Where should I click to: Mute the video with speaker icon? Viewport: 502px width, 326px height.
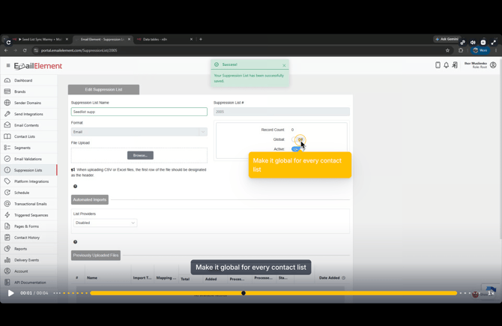pyautogui.click(x=473, y=42)
